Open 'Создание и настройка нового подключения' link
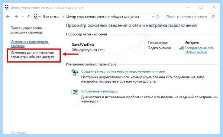 point(123,71)
